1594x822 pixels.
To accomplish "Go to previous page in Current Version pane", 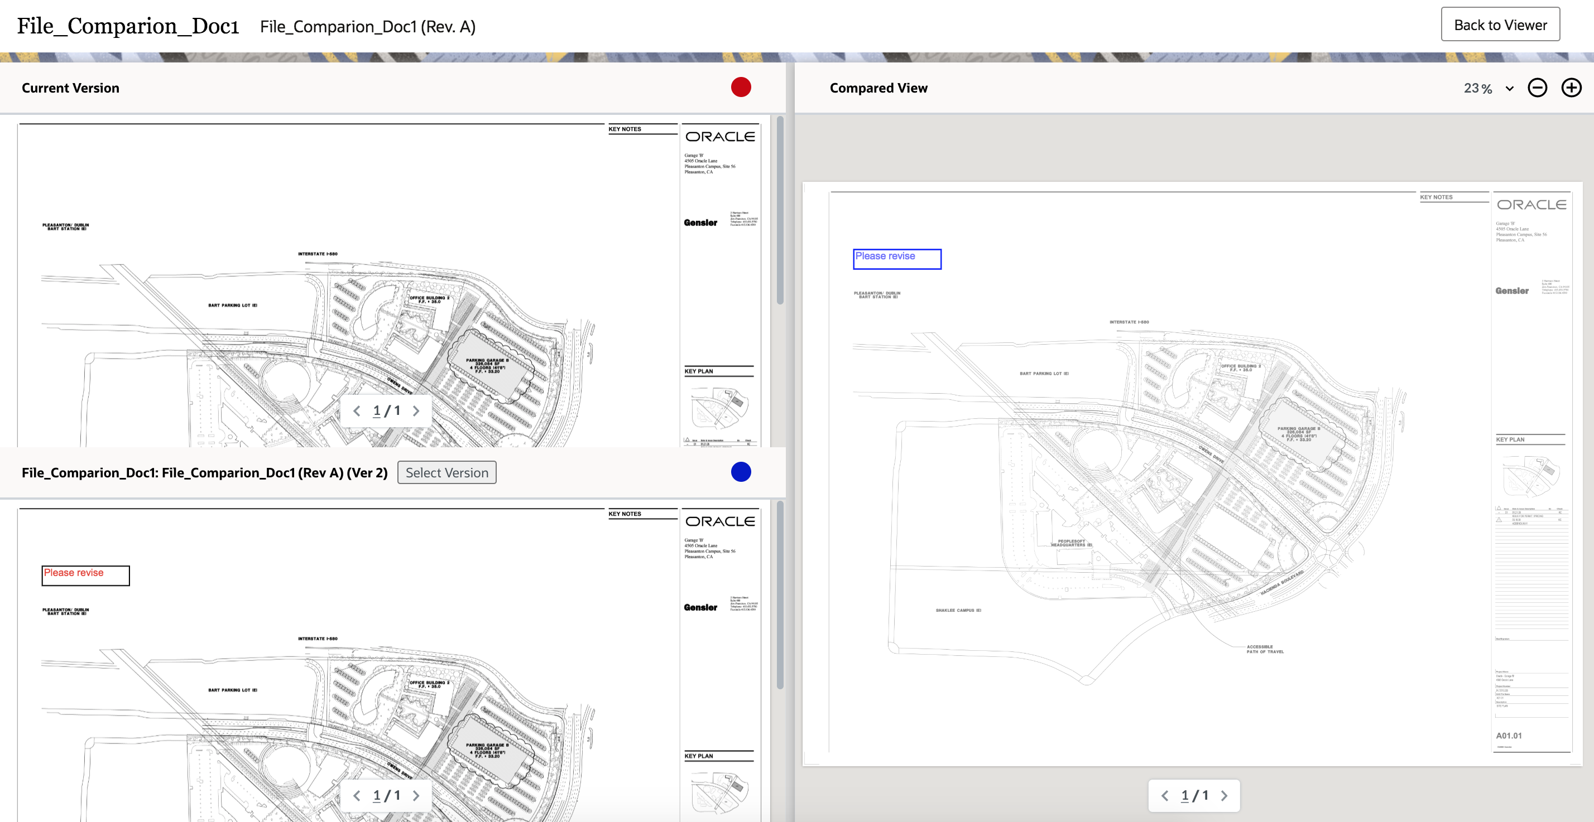I will tap(357, 410).
